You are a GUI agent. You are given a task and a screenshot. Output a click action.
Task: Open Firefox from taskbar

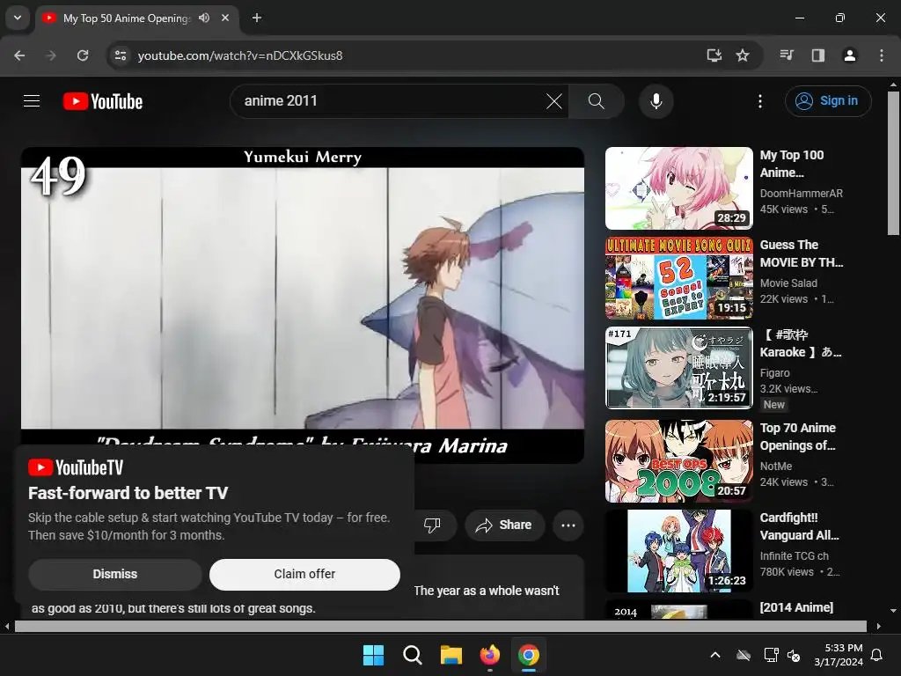click(x=489, y=655)
